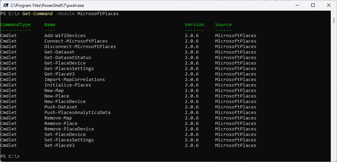Image resolution: width=337 pixels, height=162 pixels.
Task: Click the Source column header
Action: click(x=223, y=25)
